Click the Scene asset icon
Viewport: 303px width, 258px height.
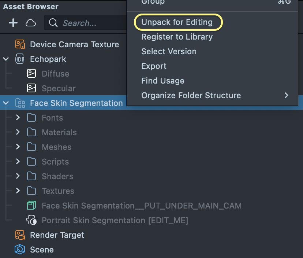[20, 250]
